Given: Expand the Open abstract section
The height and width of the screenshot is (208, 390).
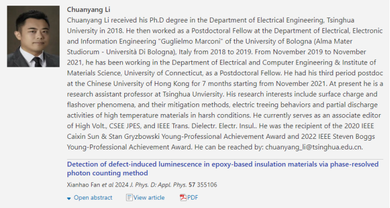Looking at the screenshot, I should 90,197.
